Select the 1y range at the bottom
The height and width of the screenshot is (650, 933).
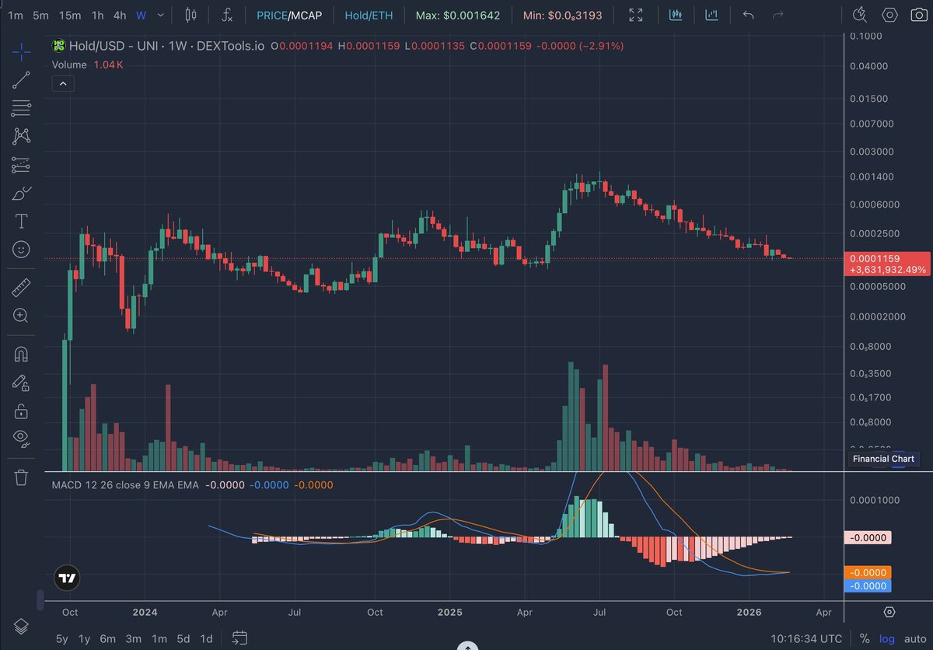pos(84,638)
